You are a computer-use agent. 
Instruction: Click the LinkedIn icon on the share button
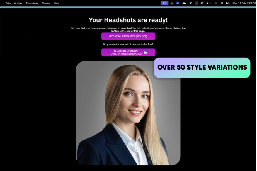click(x=145, y=52)
